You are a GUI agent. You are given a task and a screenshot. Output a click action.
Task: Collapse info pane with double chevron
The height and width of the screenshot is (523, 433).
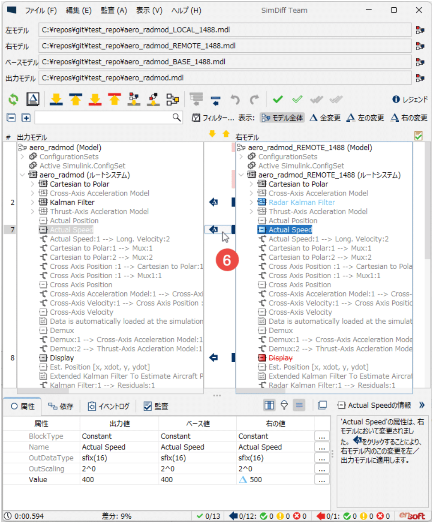[x=422, y=405]
